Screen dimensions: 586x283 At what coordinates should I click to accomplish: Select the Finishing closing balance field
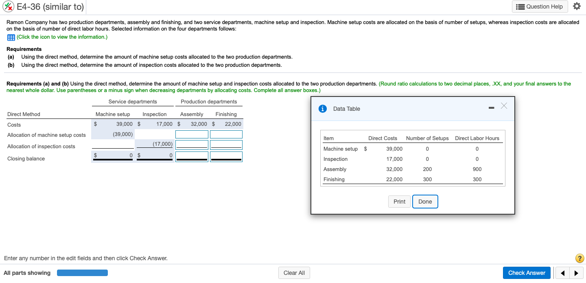tap(226, 156)
